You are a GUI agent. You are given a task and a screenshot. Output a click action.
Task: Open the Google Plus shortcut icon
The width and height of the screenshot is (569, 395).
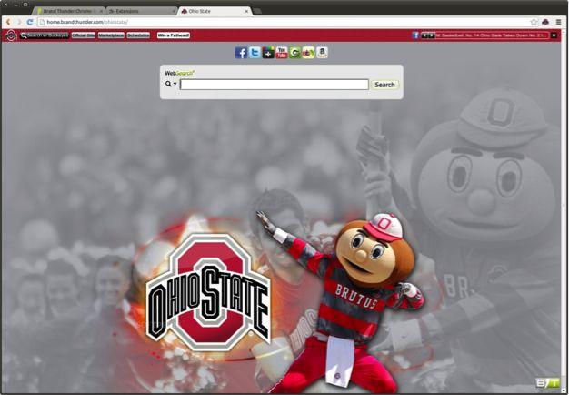(268, 53)
